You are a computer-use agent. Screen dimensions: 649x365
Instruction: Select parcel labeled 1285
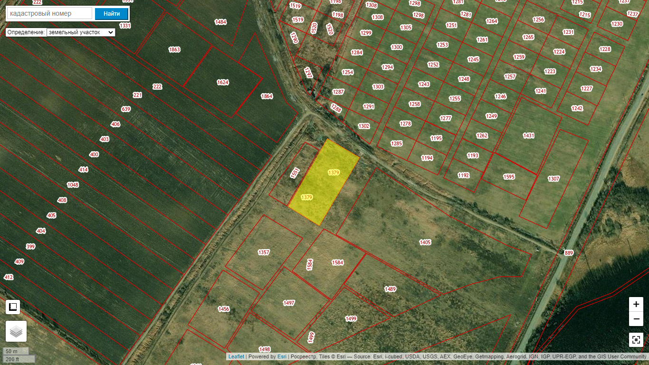[396, 143]
